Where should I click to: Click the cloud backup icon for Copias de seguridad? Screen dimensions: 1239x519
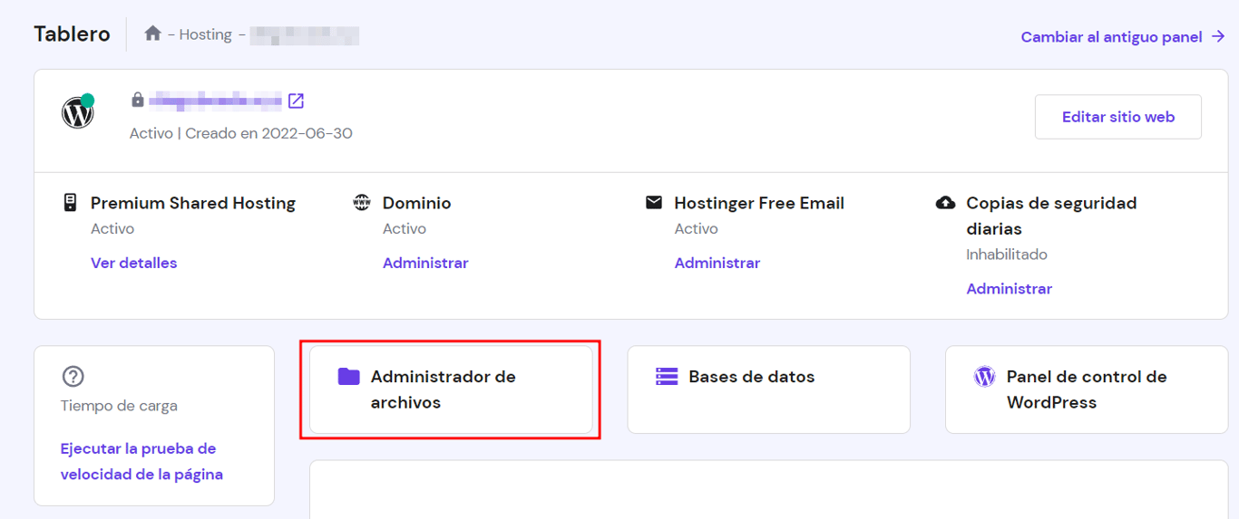point(945,203)
